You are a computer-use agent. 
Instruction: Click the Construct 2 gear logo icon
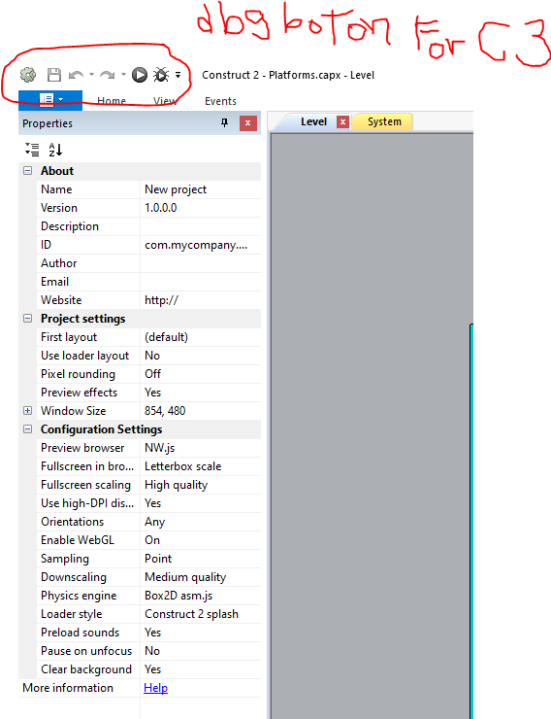tap(28, 75)
